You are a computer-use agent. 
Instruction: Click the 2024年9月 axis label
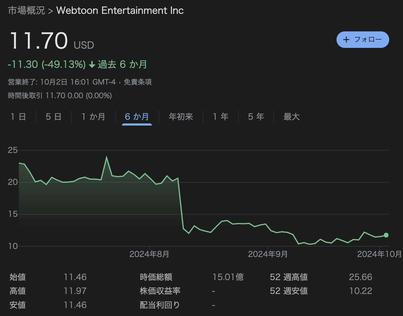pyautogui.click(x=268, y=254)
